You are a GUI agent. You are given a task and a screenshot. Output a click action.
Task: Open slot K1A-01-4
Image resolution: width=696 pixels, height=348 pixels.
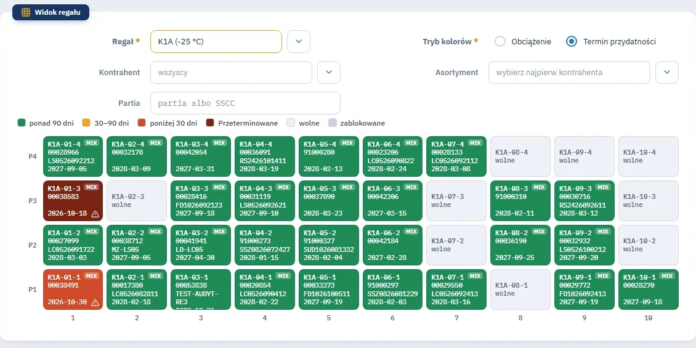coord(73,156)
